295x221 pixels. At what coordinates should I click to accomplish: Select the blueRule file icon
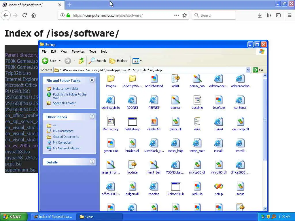point(219,100)
